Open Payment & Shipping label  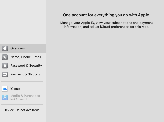pos(26,74)
